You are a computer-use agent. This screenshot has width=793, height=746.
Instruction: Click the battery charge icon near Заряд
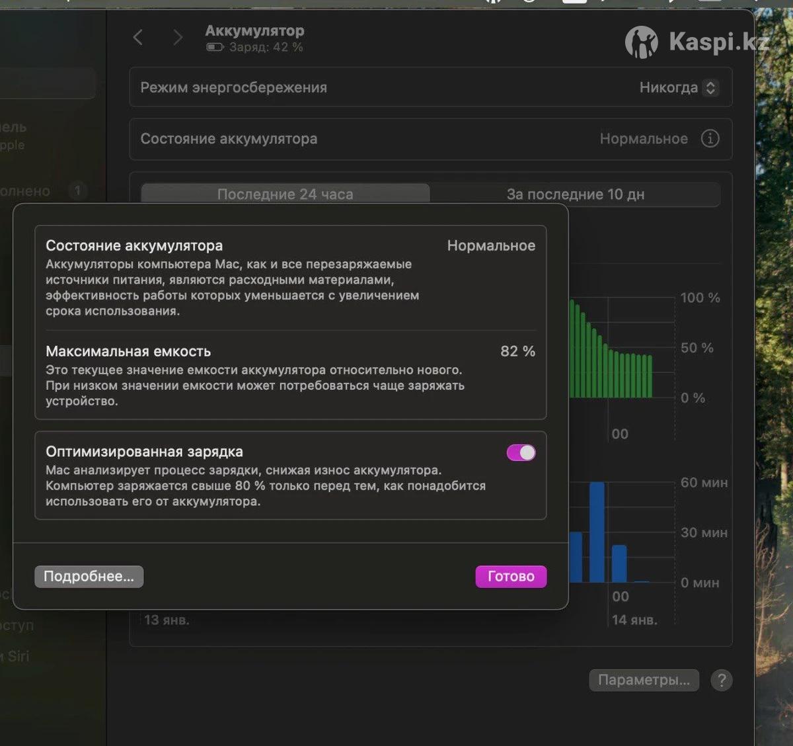point(215,48)
